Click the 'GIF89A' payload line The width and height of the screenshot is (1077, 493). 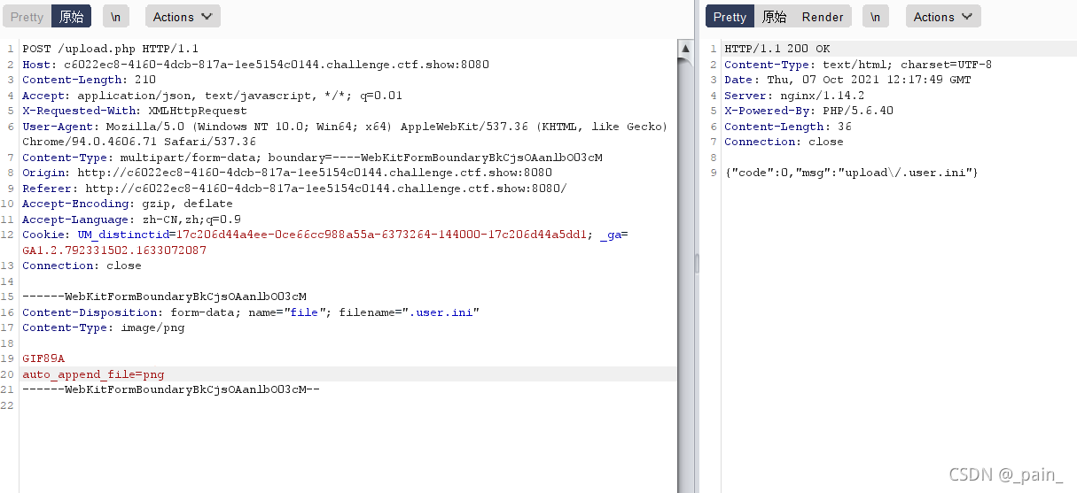click(43, 358)
